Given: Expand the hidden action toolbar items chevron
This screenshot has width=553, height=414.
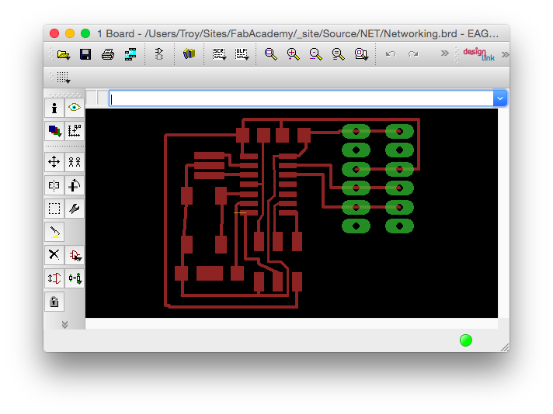Looking at the screenshot, I should pyautogui.click(x=445, y=53).
